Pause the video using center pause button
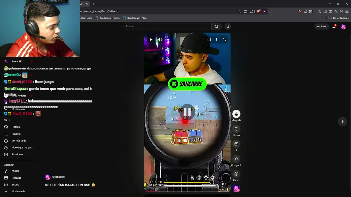This screenshot has height=197, width=351. click(x=187, y=112)
